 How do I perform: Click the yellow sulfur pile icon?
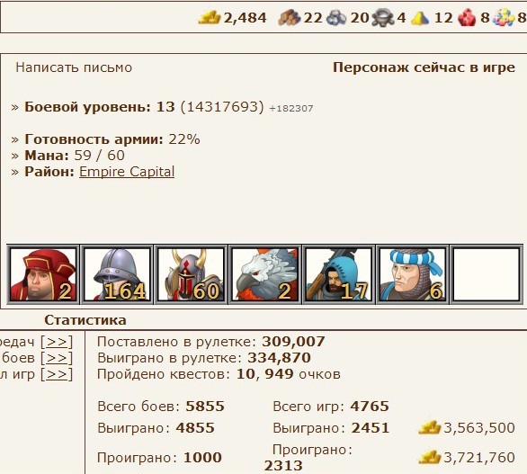[x=420, y=18]
